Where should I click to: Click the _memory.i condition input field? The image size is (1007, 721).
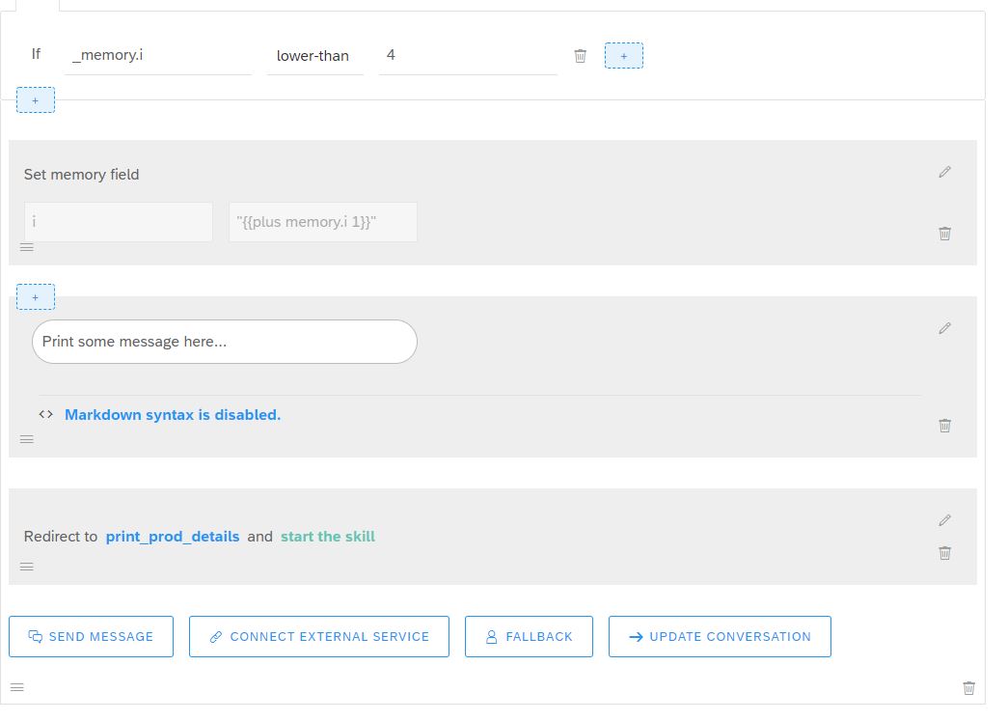click(x=158, y=56)
